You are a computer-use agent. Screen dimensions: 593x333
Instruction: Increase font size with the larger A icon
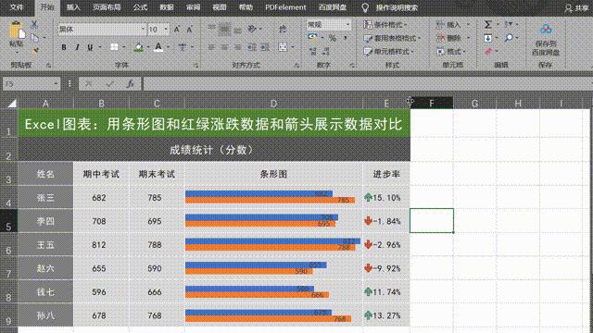[x=177, y=29]
